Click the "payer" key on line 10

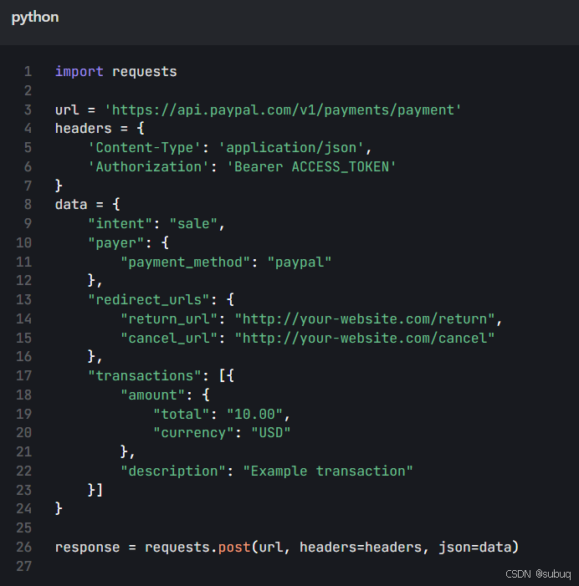click(116, 243)
